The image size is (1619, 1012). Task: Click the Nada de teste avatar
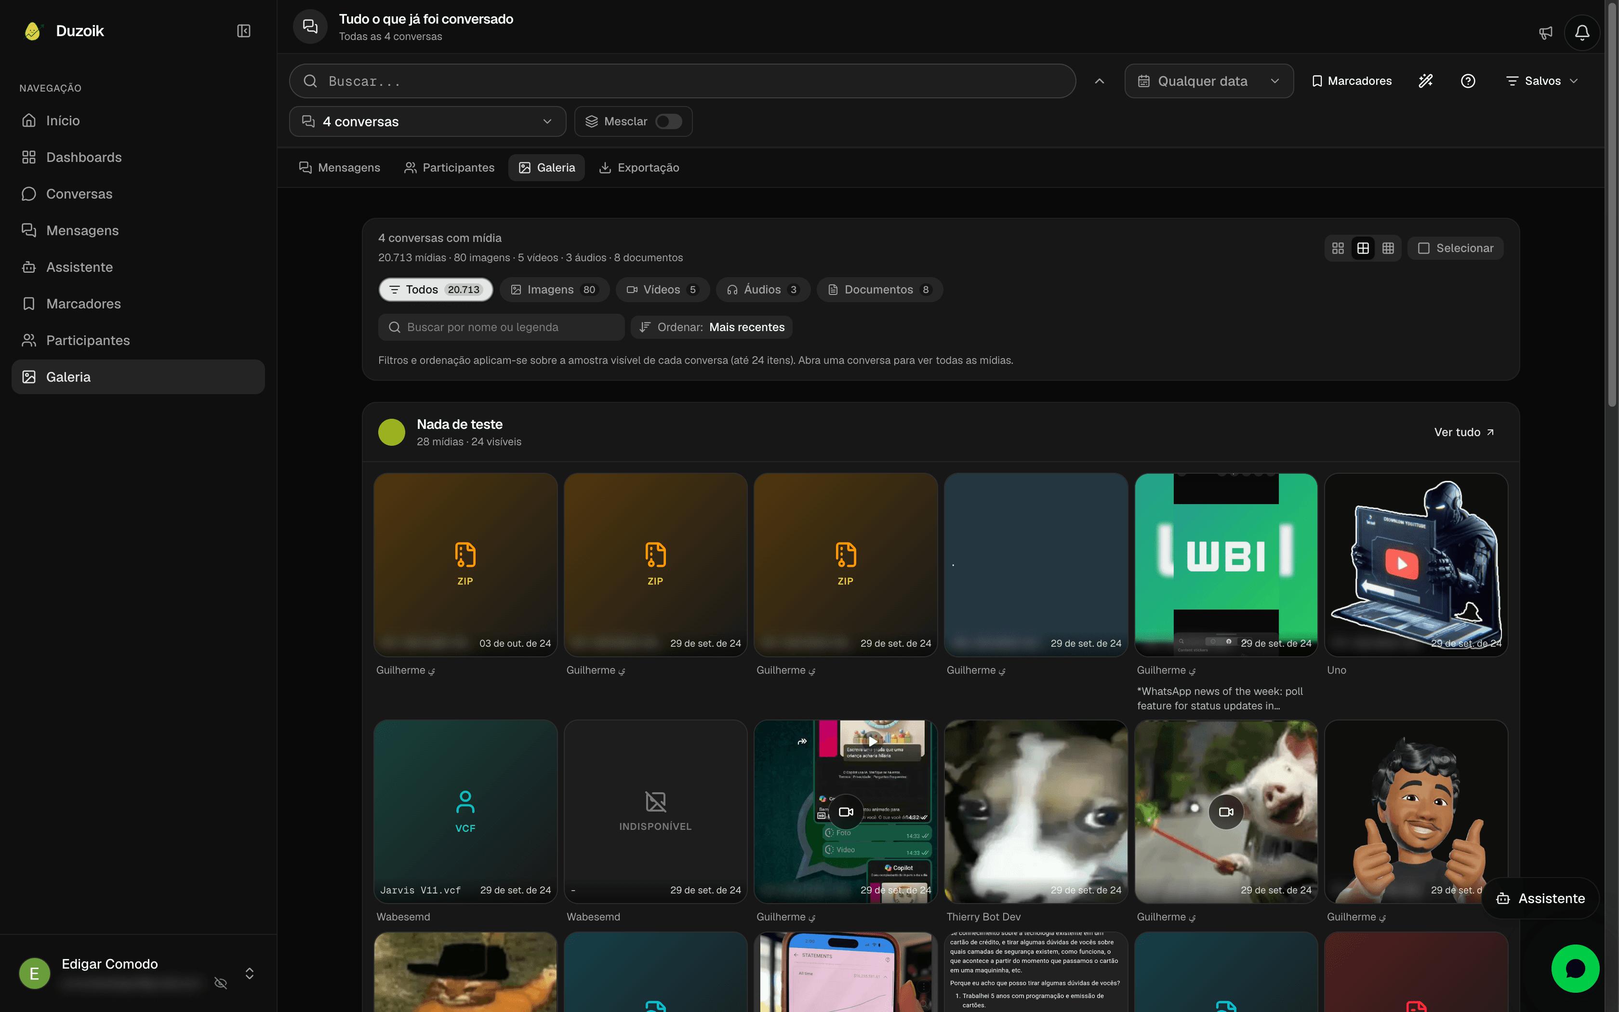(391, 432)
